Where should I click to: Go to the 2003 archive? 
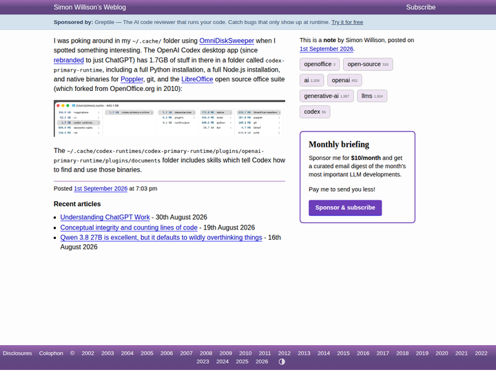[x=107, y=353]
